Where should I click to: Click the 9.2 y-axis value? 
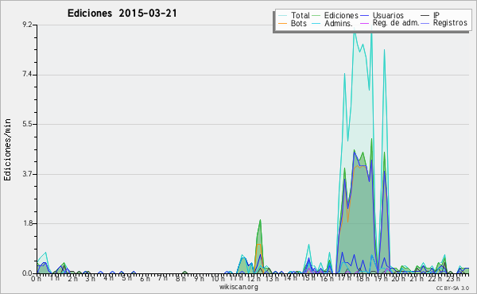pyautogui.click(x=27, y=25)
